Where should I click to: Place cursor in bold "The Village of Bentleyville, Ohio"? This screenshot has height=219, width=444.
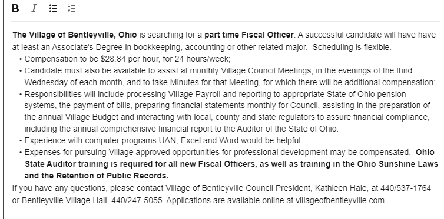75,35
